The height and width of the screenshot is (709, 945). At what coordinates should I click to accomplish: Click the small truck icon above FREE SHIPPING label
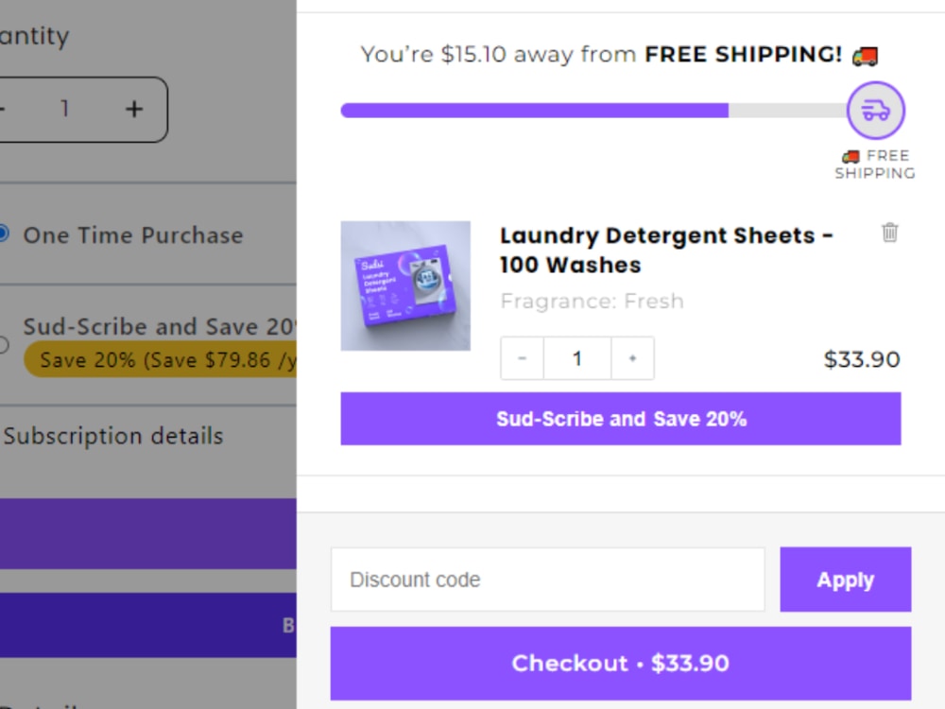(848, 156)
